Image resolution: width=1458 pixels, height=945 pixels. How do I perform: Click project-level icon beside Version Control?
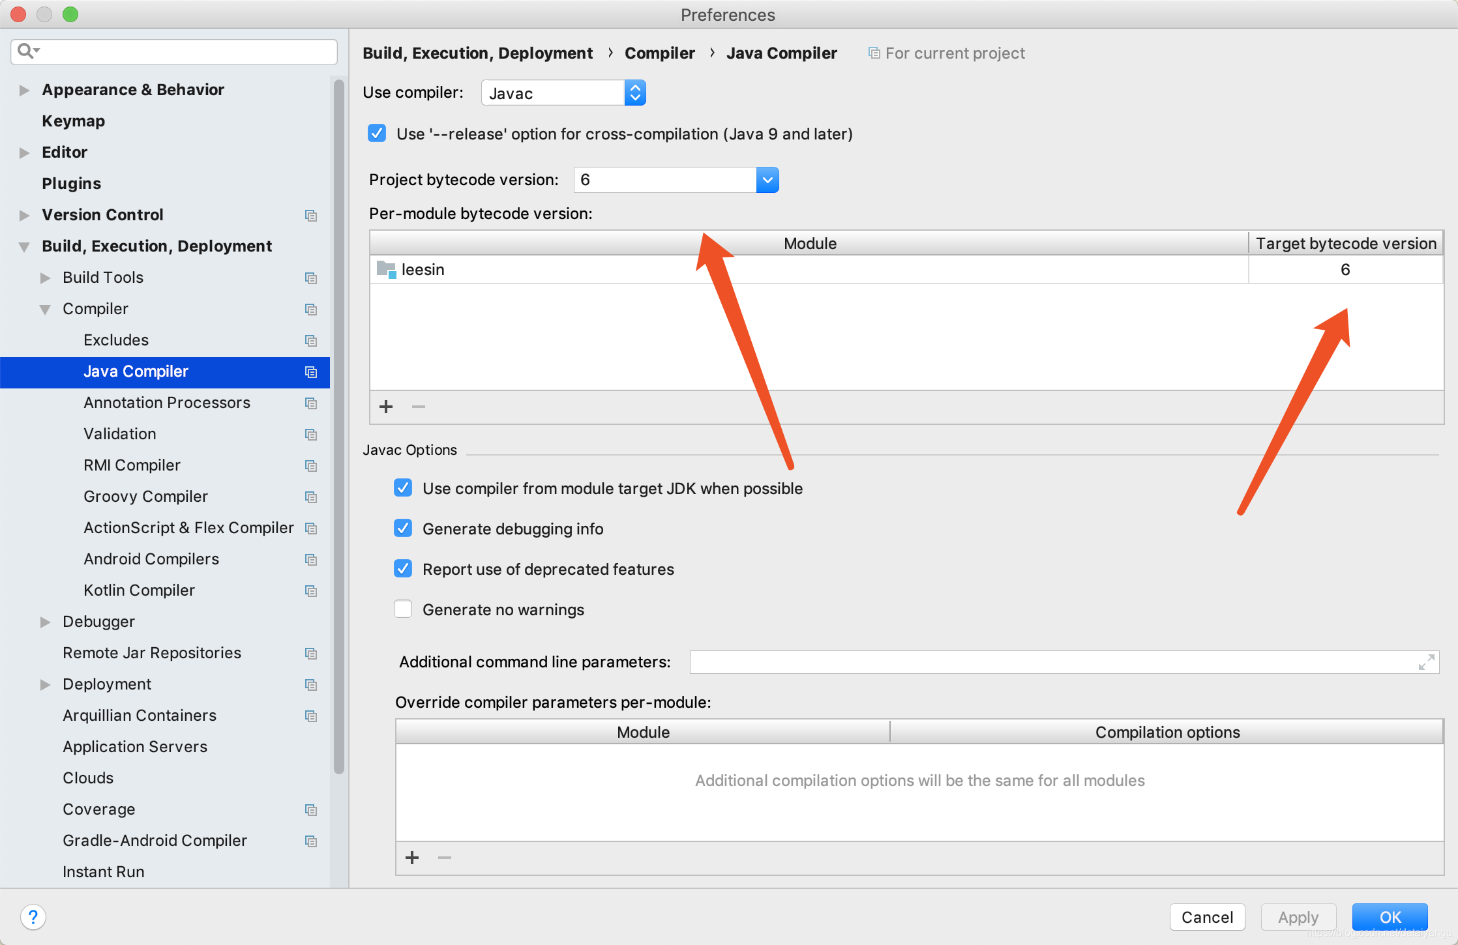[x=311, y=215]
